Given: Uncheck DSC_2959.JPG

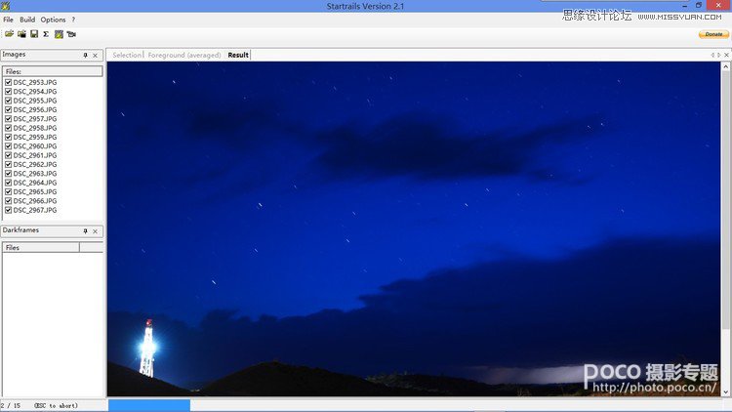Looking at the screenshot, I should [x=8, y=137].
